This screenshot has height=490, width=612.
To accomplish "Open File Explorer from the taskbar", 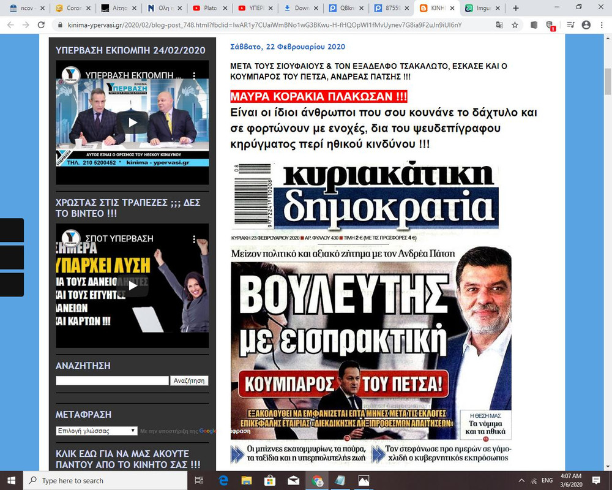I will (246, 480).
